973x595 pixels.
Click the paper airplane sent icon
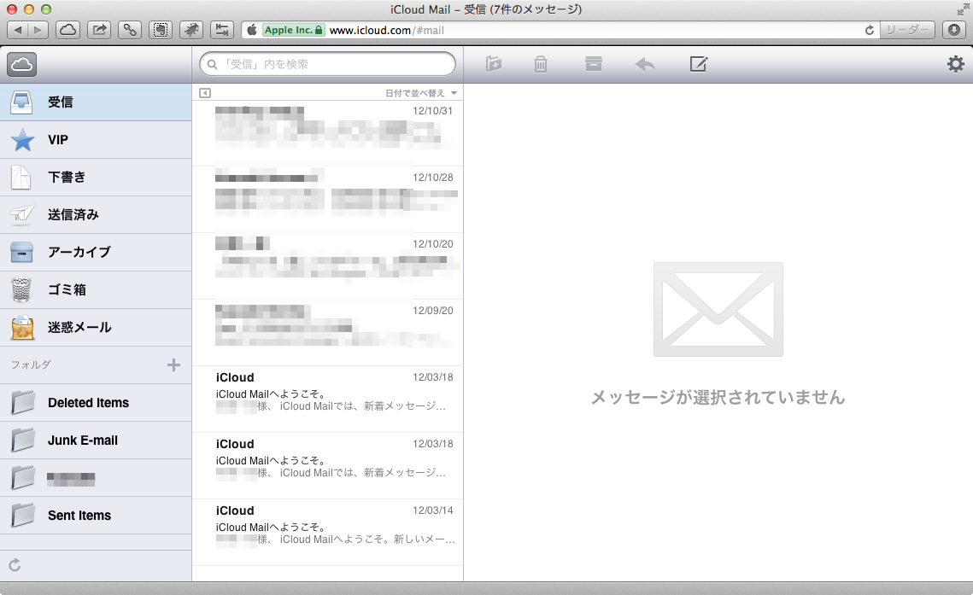pos(21,214)
